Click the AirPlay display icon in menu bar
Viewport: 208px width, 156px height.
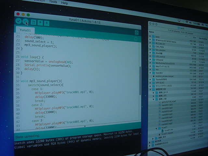click(x=179, y=21)
